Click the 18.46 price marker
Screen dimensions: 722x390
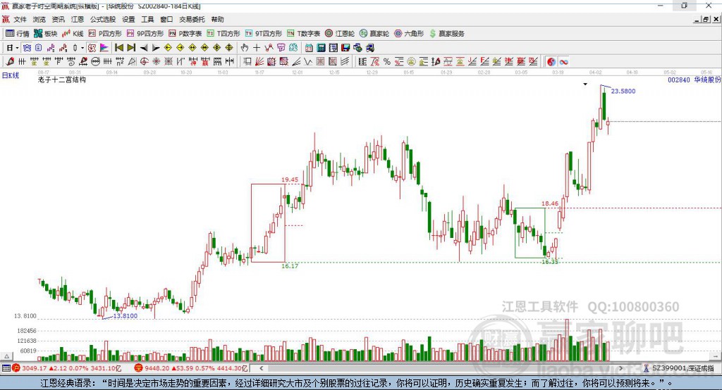(550, 203)
